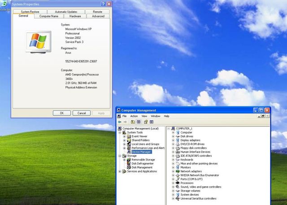Click OK in System Properties
287x205 pixels.
62,113
